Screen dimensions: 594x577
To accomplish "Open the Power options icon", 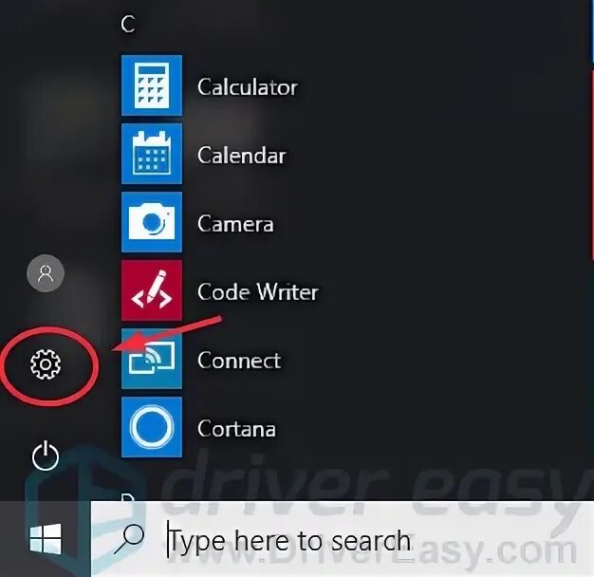I will coord(46,456).
